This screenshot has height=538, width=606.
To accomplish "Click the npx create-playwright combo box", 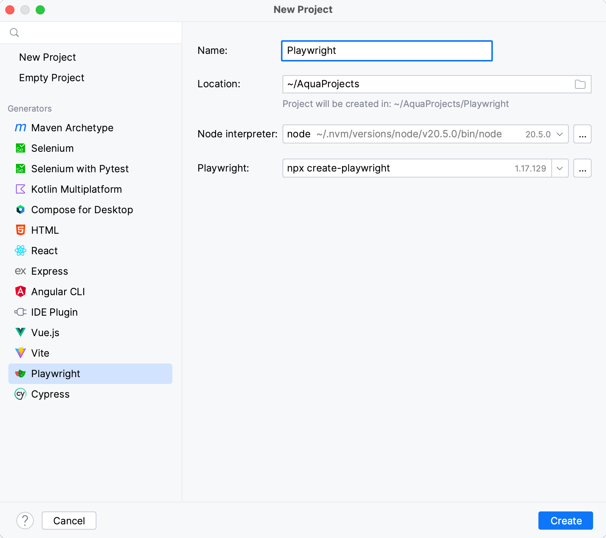I will point(425,168).
